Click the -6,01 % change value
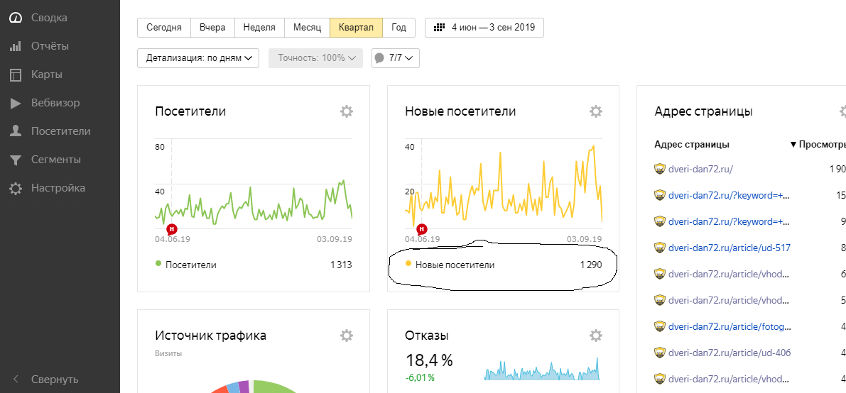The width and height of the screenshot is (846, 393). click(420, 377)
